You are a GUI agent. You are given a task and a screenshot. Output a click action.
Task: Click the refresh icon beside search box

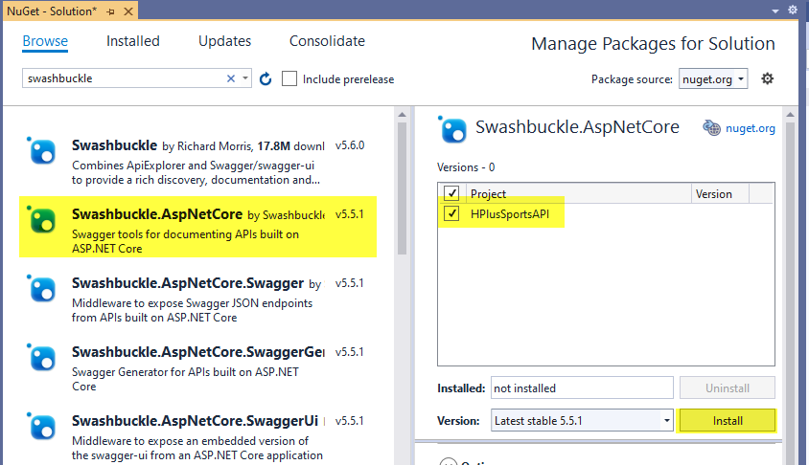click(x=266, y=78)
